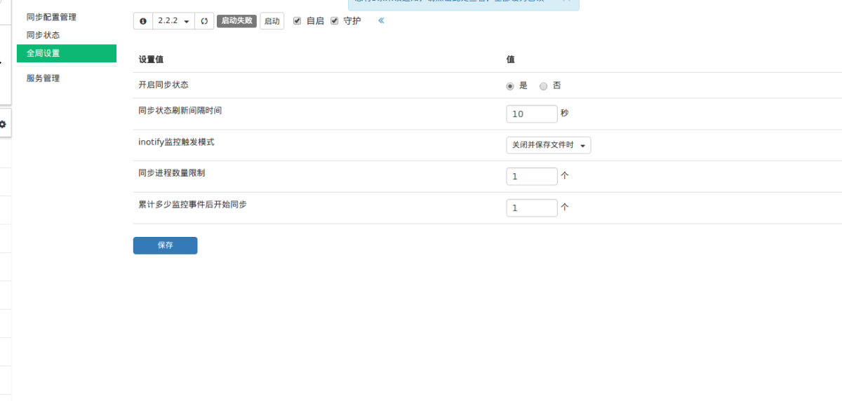This screenshot has height=401, width=842.
Task: Click the info icon beside the version selector
Action: [x=143, y=21]
